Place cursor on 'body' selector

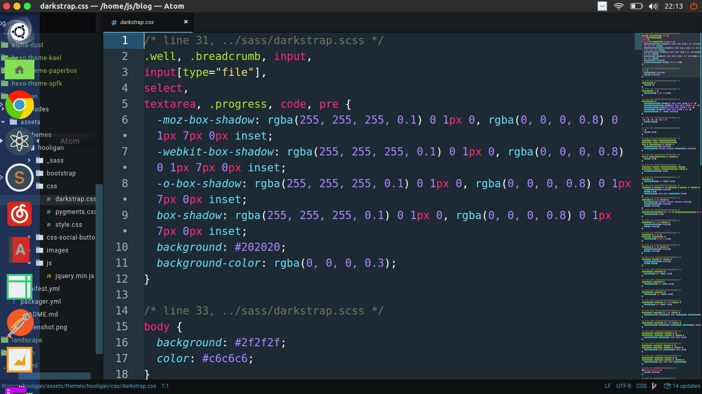[x=157, y=327]
